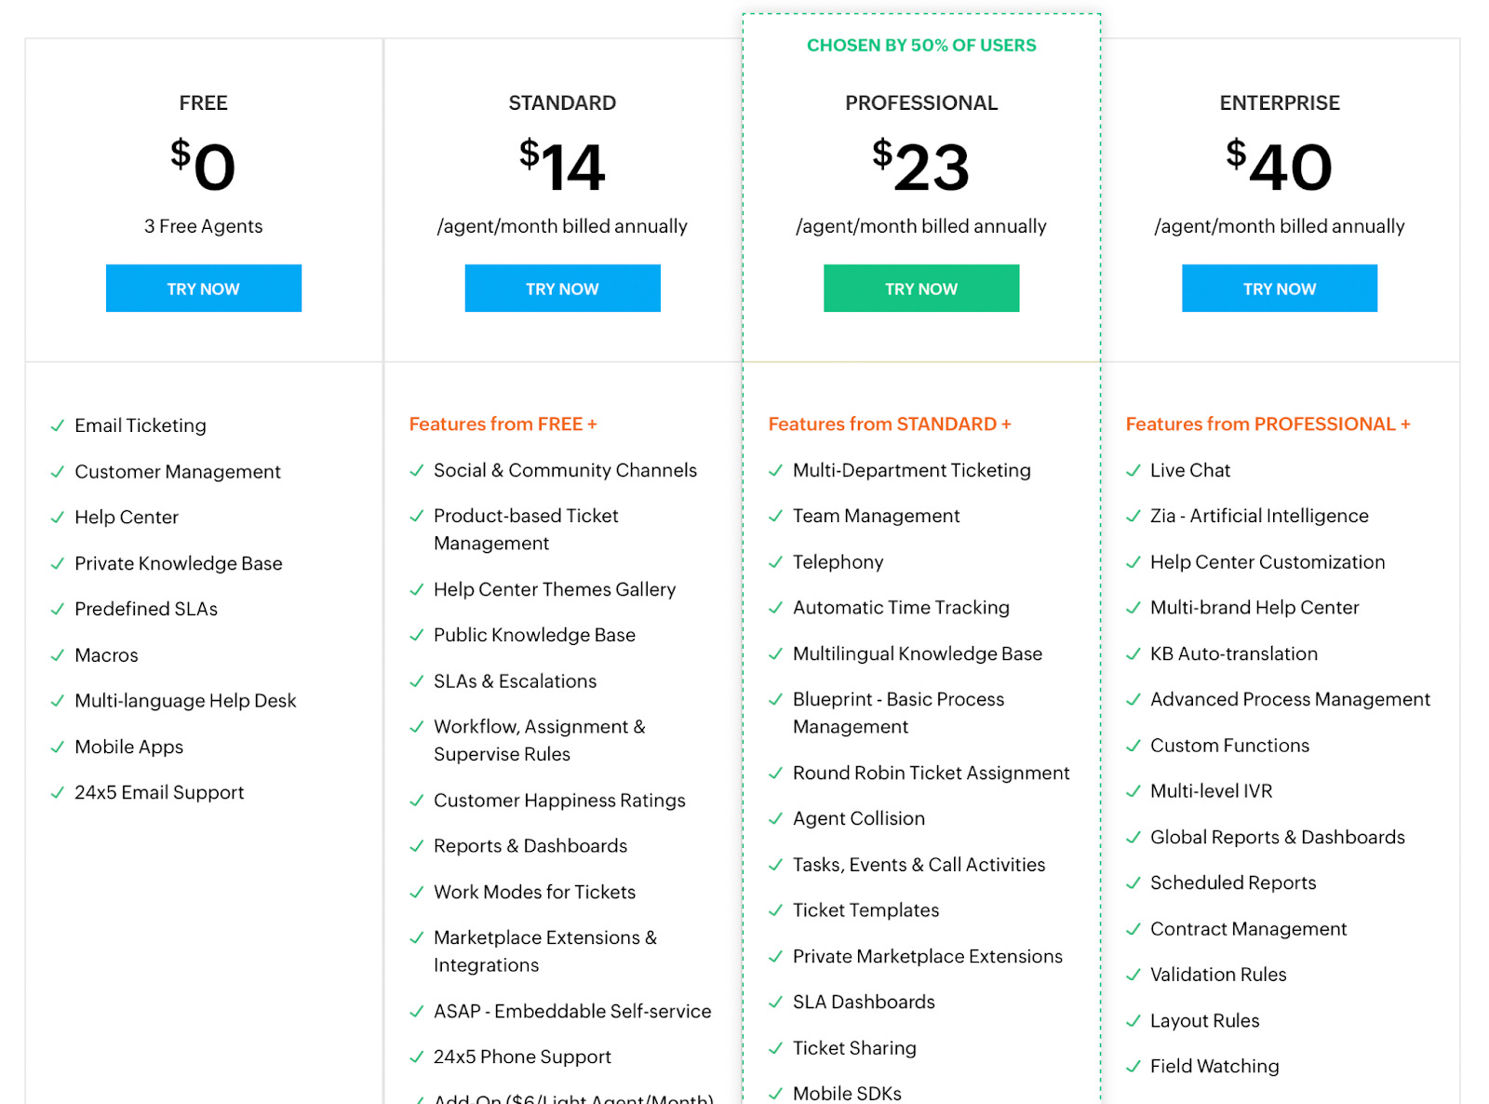Click the checkmark beside Live Chat
1489x1104 pixels.
[x=1134, y=471]
